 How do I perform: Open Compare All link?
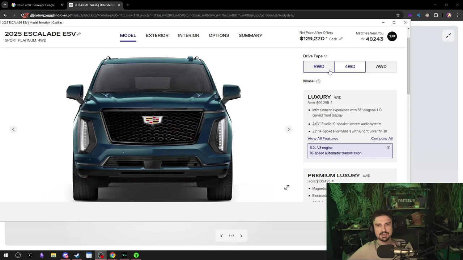click(382, 139)
